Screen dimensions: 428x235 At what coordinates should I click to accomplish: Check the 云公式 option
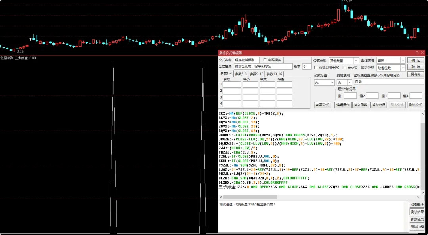(344, 68)
